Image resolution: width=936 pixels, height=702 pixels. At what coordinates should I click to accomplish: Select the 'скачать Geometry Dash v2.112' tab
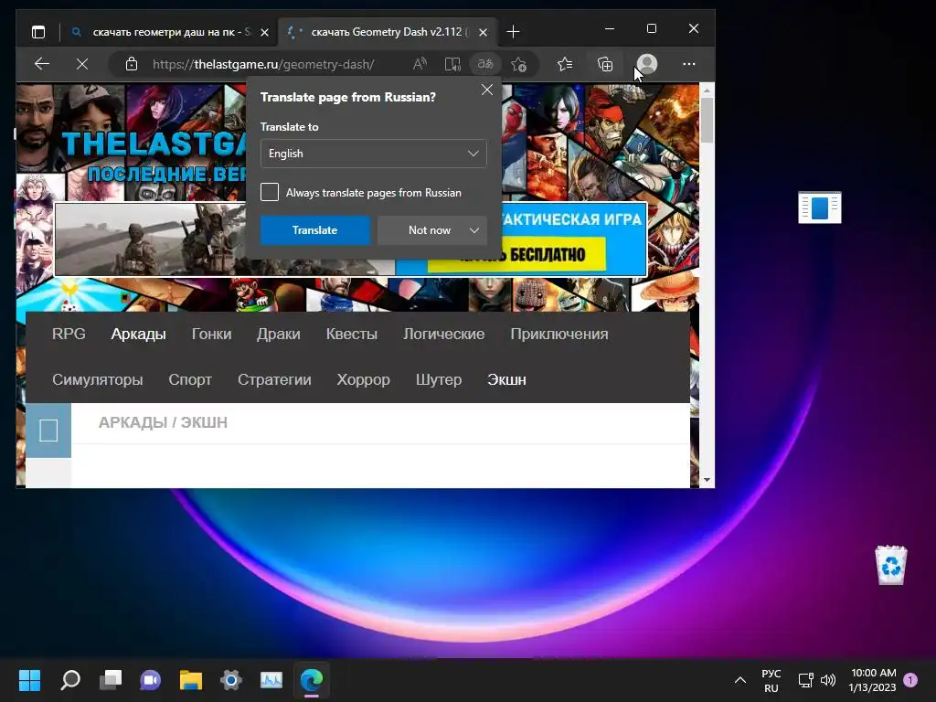pos(388,32)
